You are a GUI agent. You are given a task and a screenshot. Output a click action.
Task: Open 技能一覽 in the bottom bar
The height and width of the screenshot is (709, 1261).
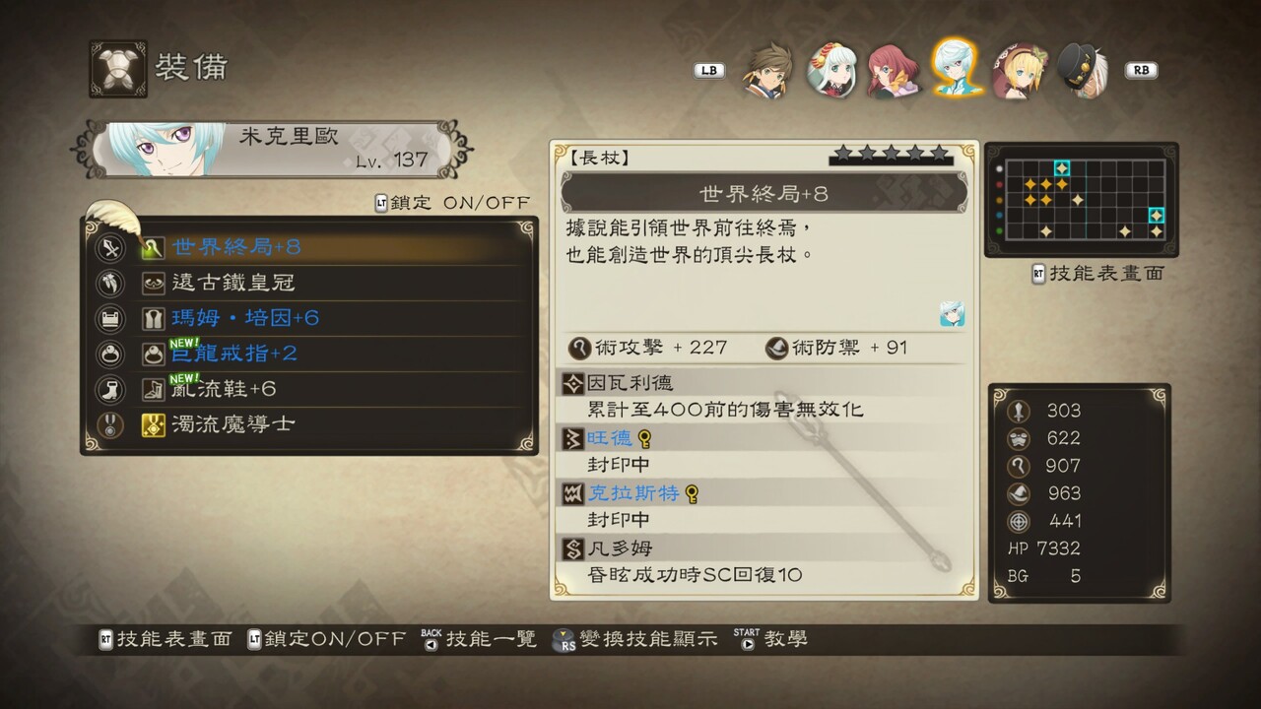coord(480,639)
